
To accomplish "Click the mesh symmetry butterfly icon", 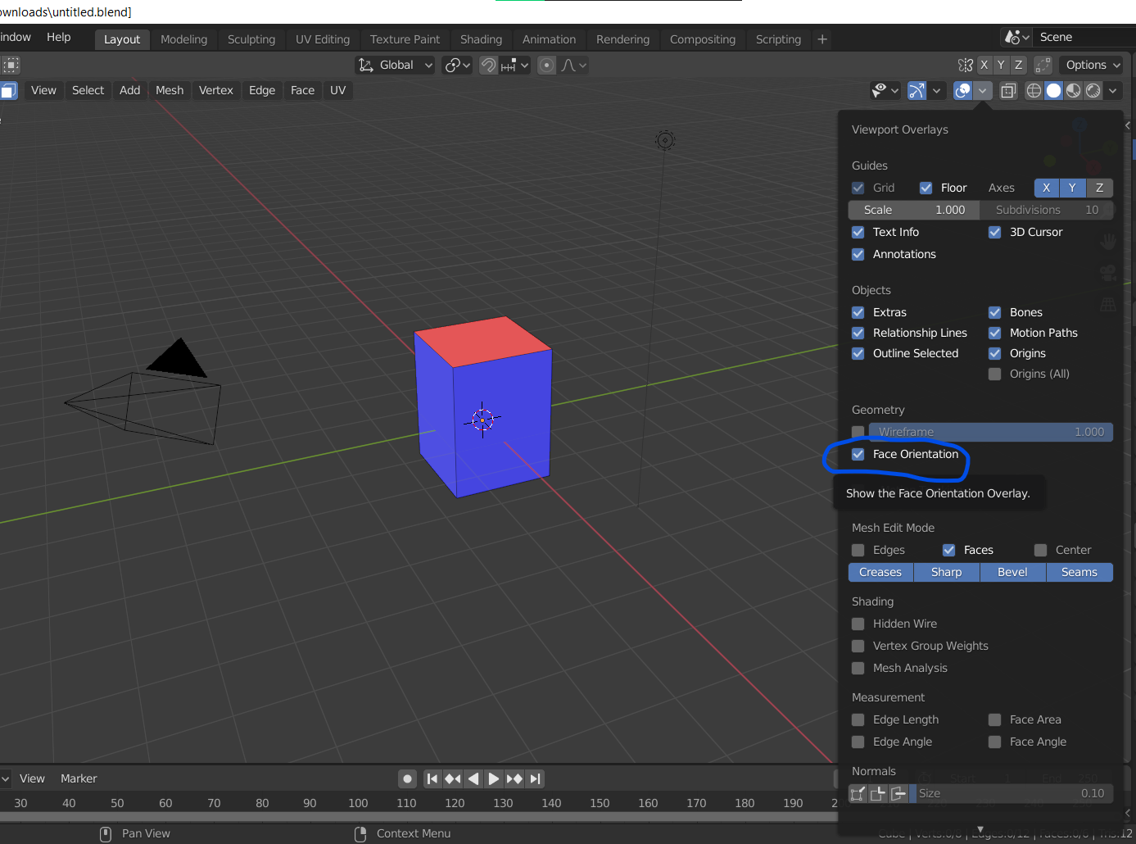I will (x=966, y=65).
